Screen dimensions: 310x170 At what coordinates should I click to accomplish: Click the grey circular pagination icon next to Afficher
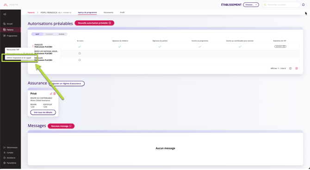(291, 69)
